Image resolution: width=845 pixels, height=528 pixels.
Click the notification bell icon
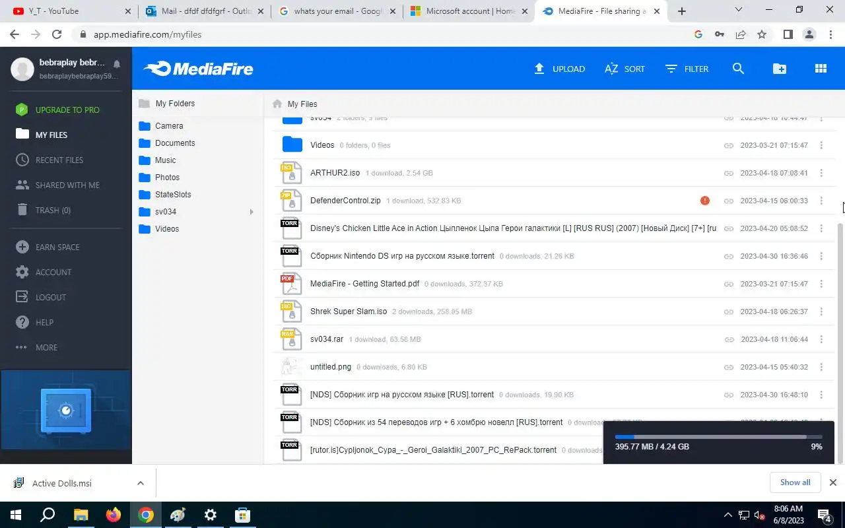point(117,64)
